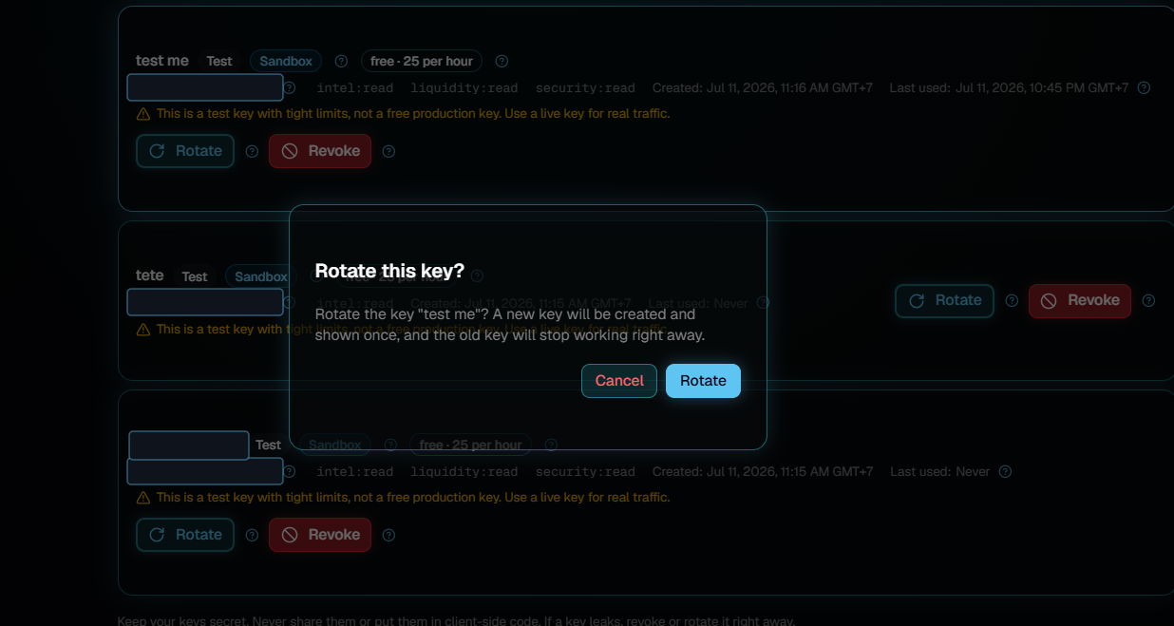Click Rotate button on the "tete" key card
The image size is (1174, 626).
click(944, 300)
